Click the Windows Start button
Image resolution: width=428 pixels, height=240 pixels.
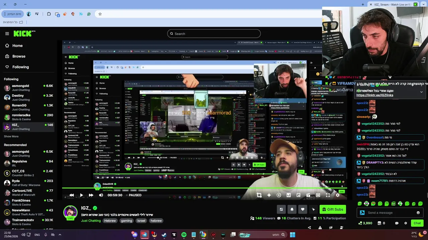[293, 235]
